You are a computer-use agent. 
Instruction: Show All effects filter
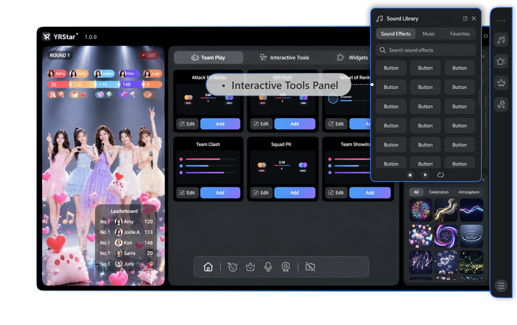[x=416, y=192]
